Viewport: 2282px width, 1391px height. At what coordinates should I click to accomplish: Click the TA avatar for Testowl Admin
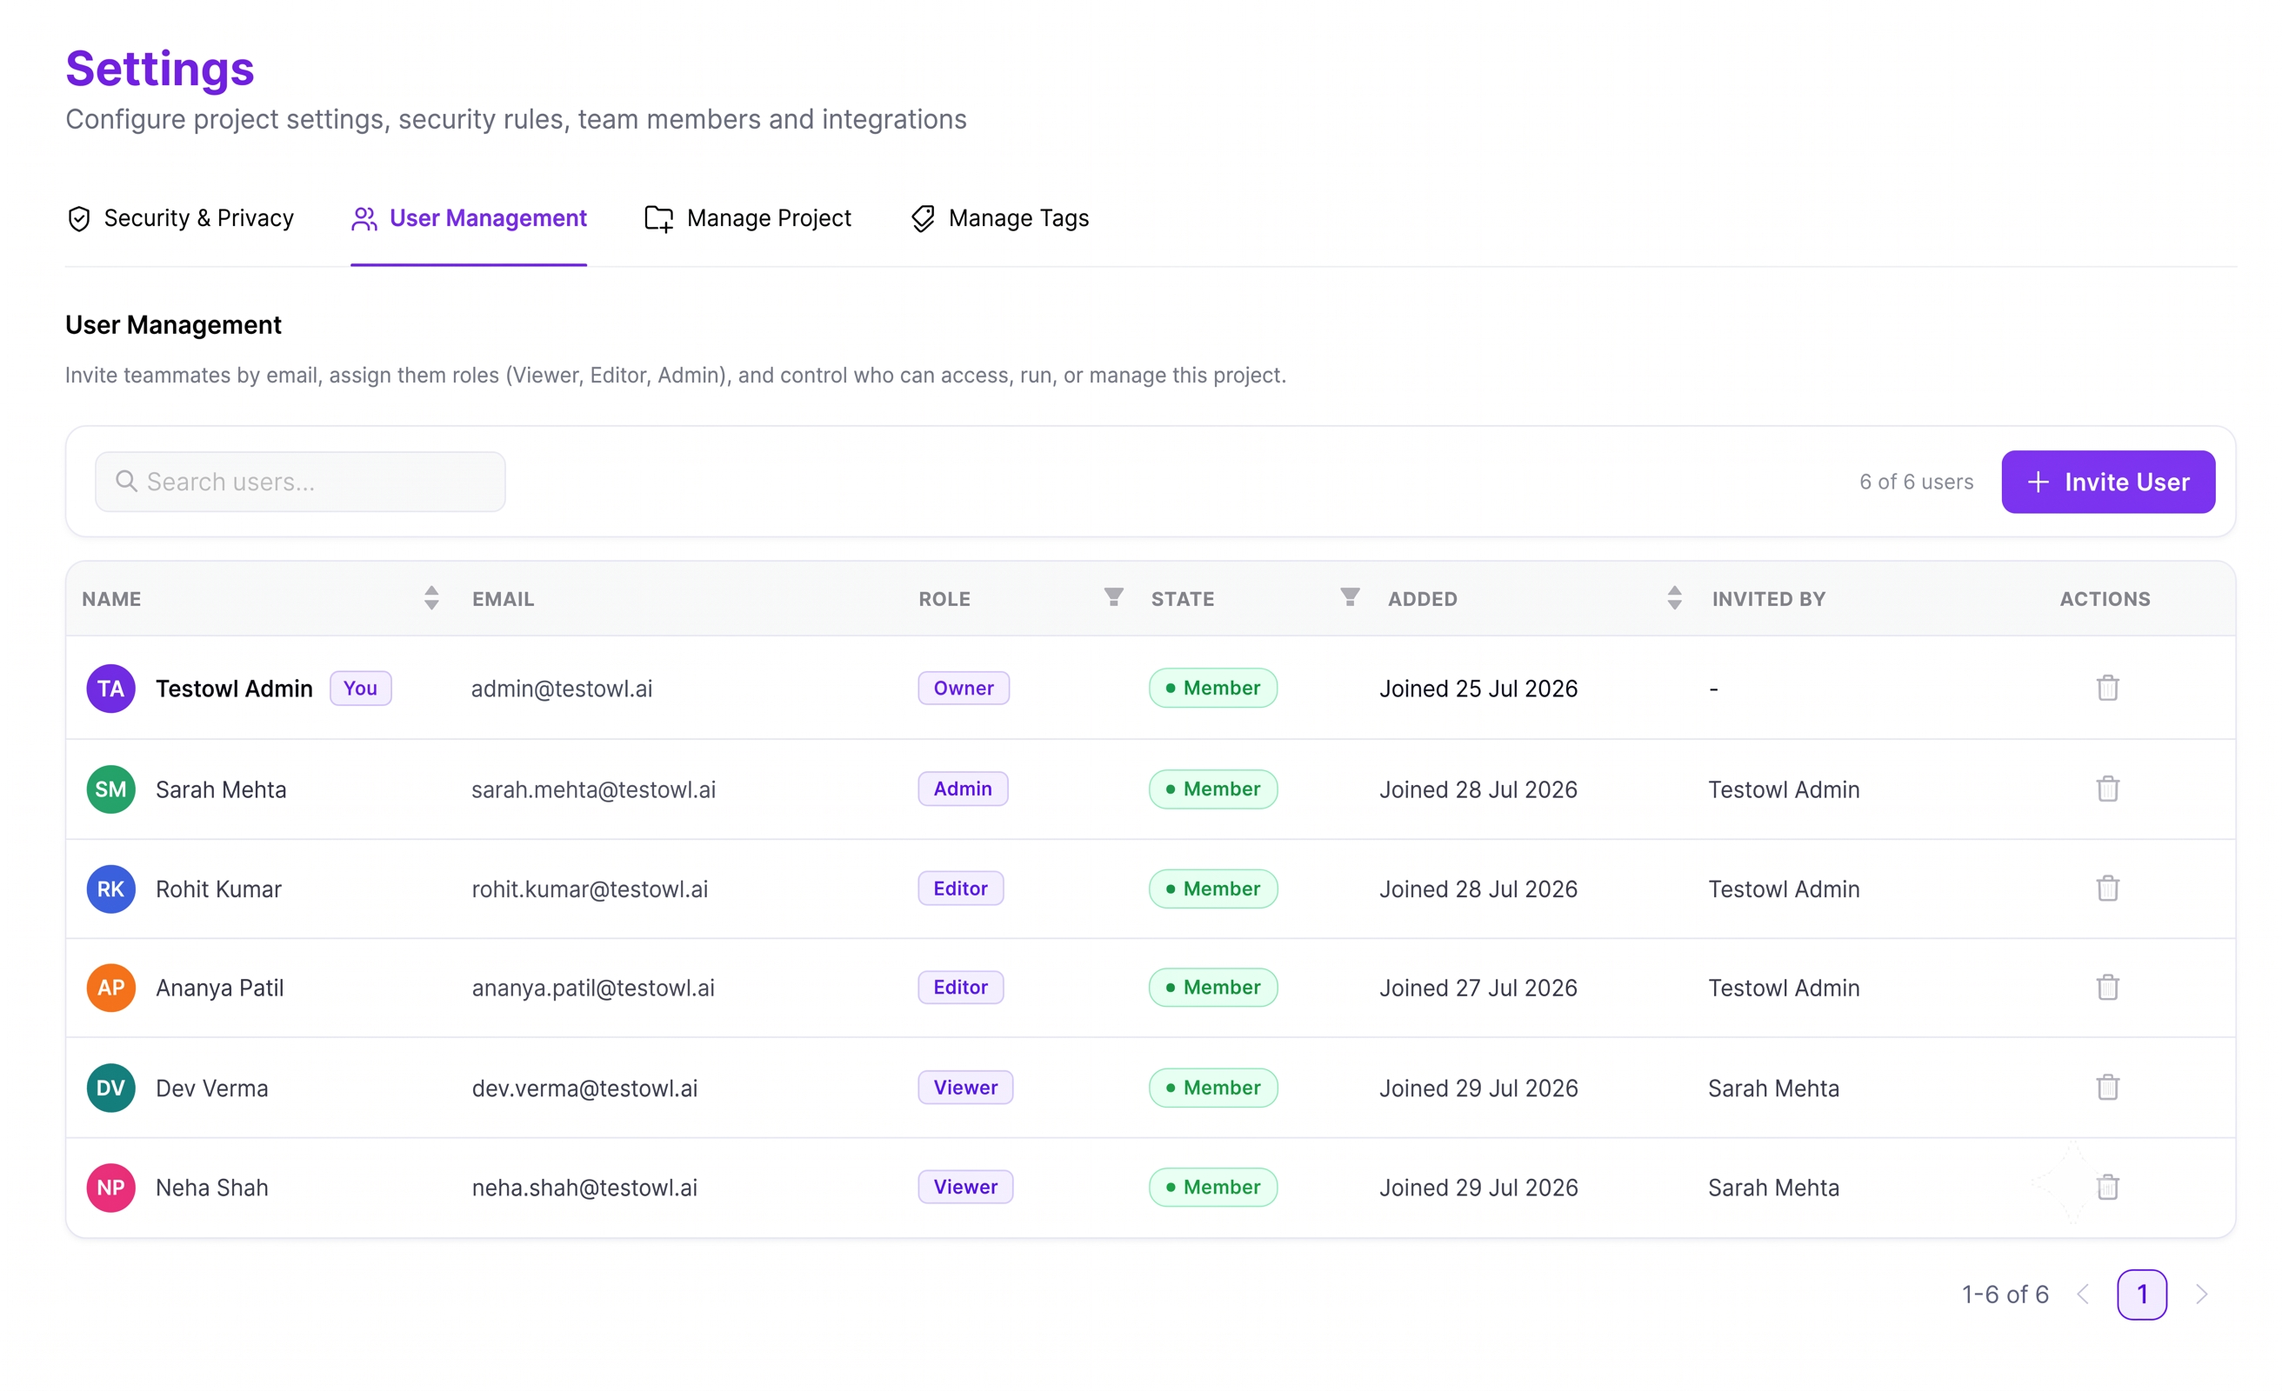click(x=111, y=688)
